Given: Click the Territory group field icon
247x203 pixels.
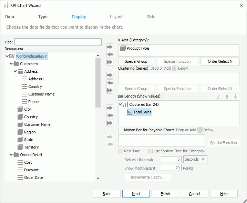Looking at the screenshot, I should 20,147.
